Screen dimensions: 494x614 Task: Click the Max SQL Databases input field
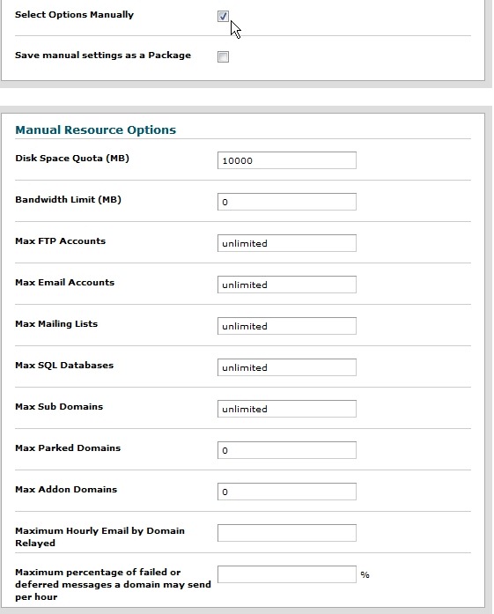(x=287, y=367)
